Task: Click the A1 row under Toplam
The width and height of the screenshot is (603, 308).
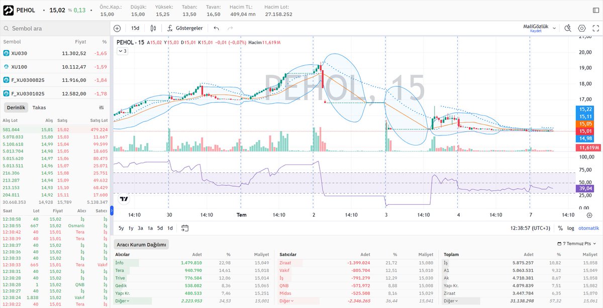Action: tap(522, 270)
